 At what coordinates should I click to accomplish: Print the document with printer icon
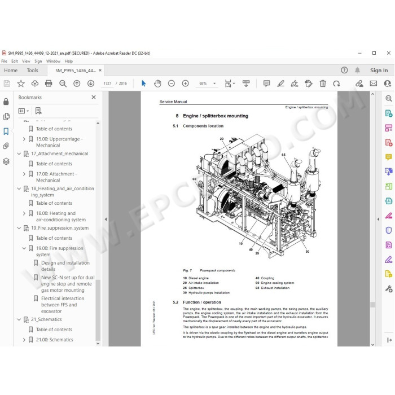49,84
